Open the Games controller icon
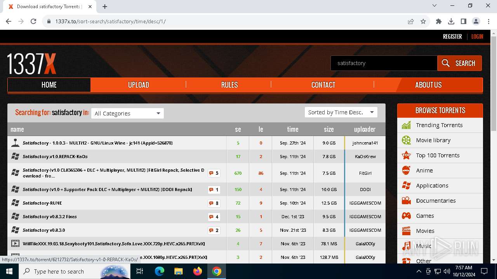Viewport: 497px width, 279px height. (x=406, y=216)
